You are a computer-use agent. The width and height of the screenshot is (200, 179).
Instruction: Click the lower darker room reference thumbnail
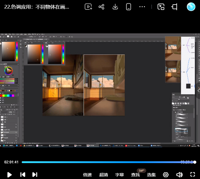(x=173, y=72)
